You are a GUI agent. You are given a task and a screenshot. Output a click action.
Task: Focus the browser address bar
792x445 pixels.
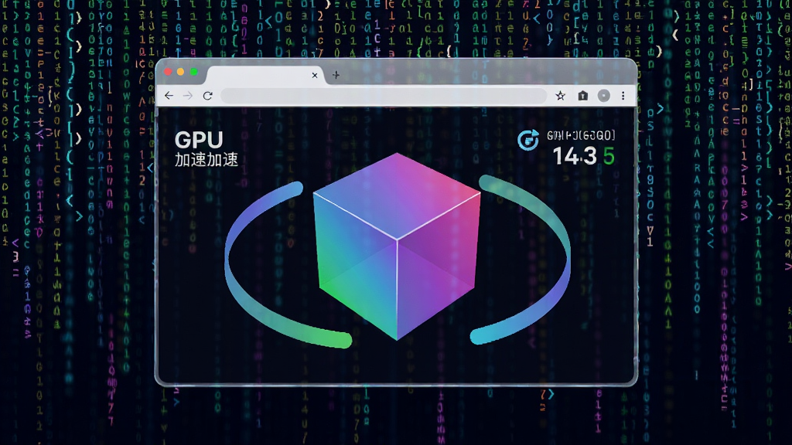[384, 95]
